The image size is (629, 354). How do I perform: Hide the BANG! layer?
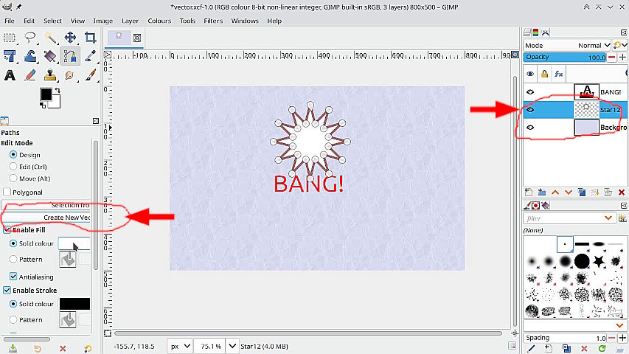530,92
